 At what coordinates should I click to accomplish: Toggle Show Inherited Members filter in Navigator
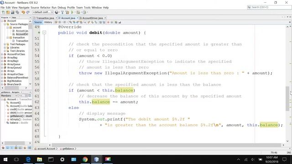pos(3,148)
